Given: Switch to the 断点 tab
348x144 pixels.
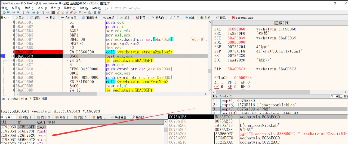Looking at the screenshot, I should 50,17.
